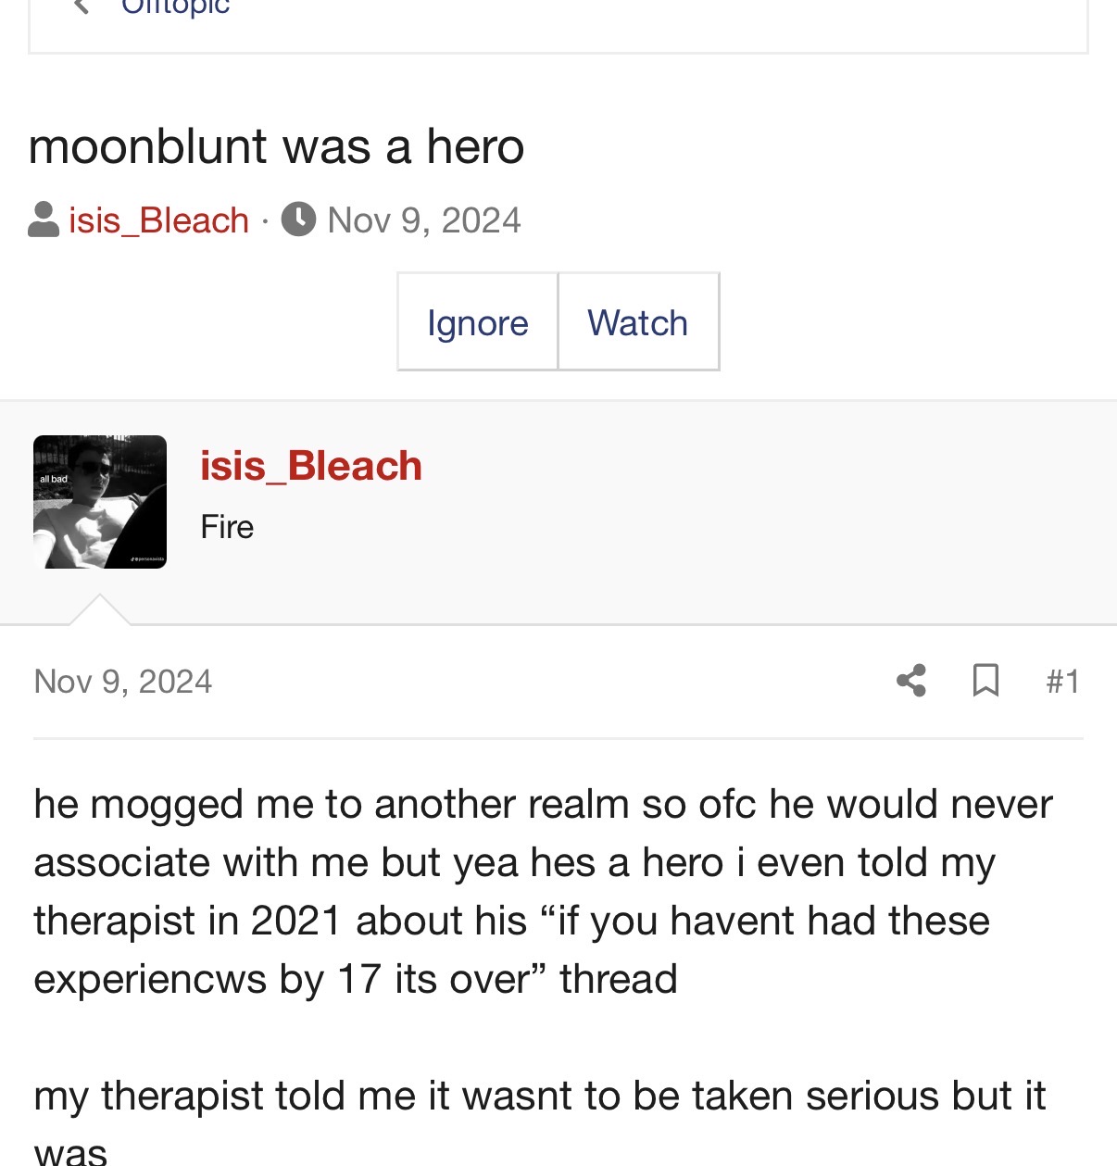Click the triangular pointer below the avatar
This screenshot has height=1166, width=1117.
pos(100,611)
